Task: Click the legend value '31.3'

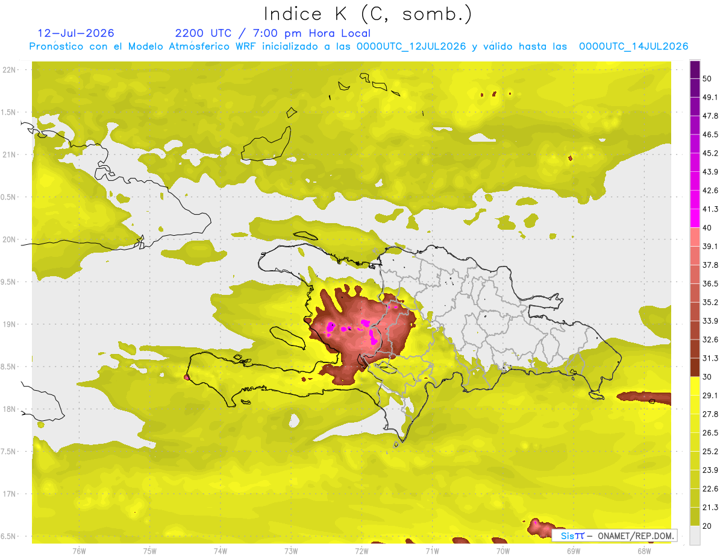Action: [710, 358]
